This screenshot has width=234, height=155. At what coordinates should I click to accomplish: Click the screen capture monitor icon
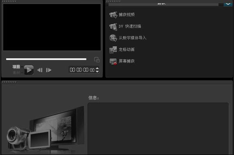click(x=113, y=61)
